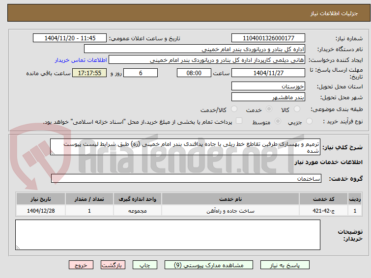Click need date cell 1404/12/28
Image resolution: width=371 pixels, height=278 pixels.
coord(41,211)
